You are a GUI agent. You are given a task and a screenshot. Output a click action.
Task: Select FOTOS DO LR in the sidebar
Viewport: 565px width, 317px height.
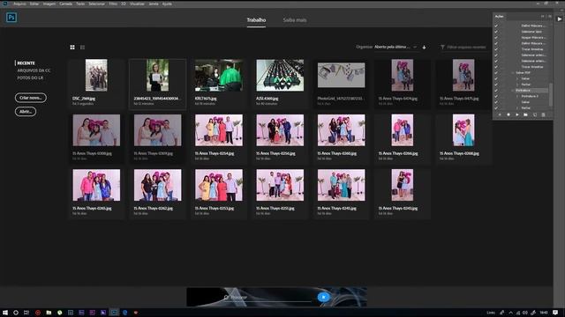pyautogui.click(x=30, y=77)
